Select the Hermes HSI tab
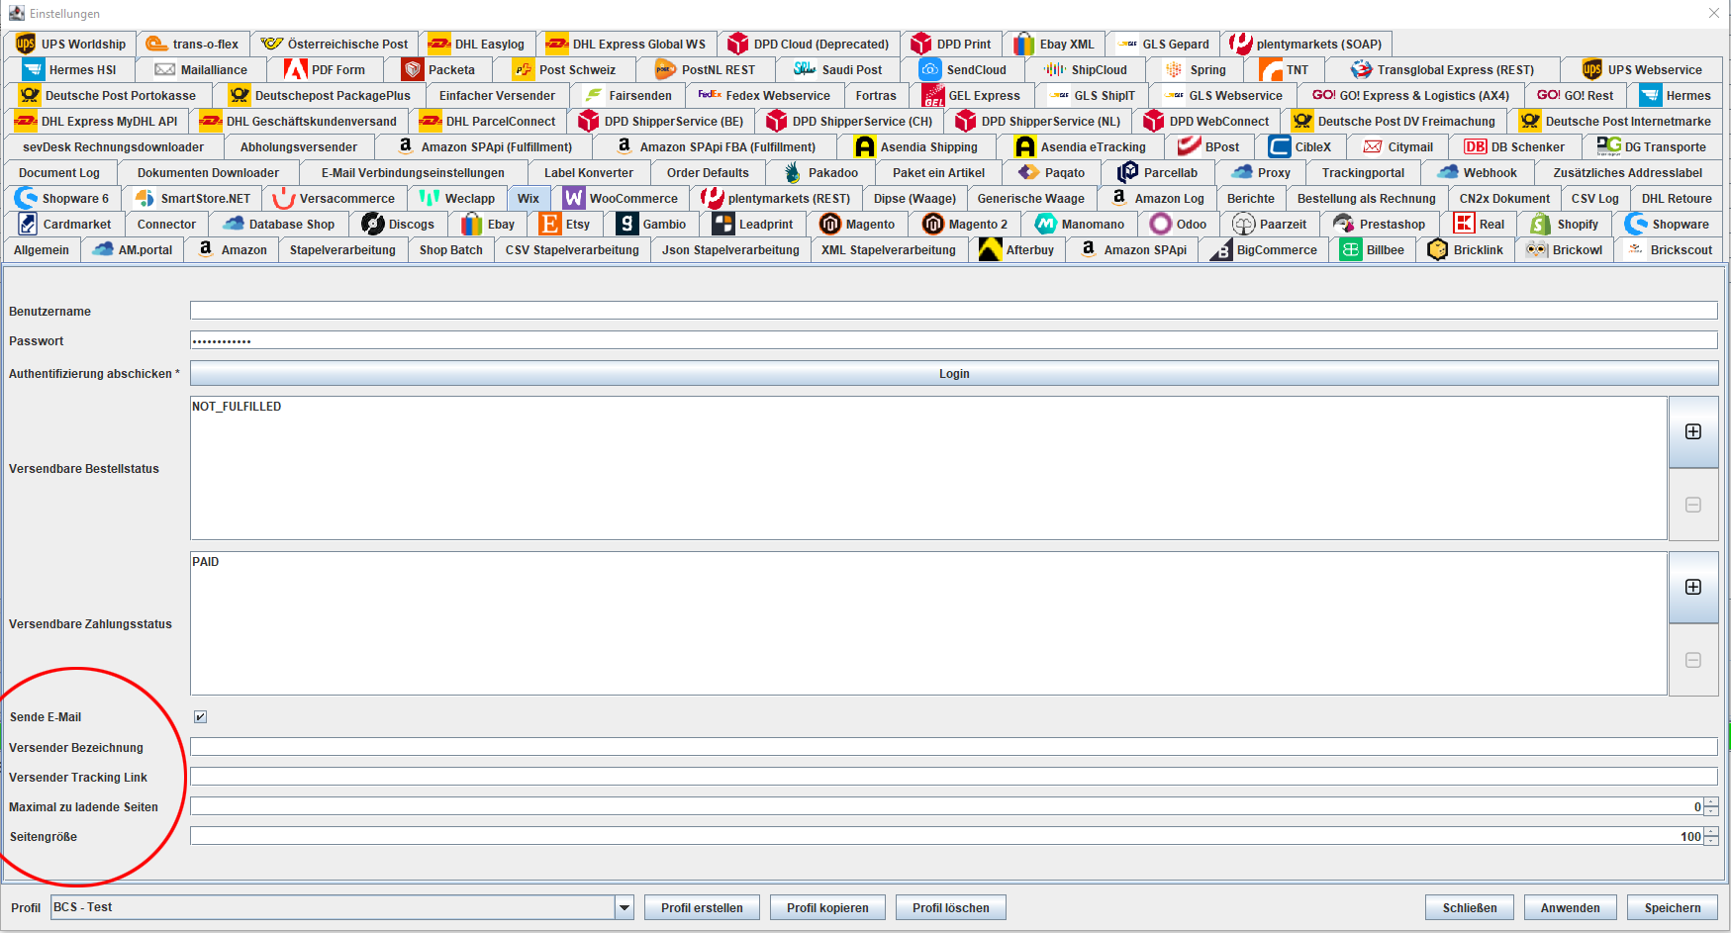The height and width of the screenshot is (933, 1731). (70, 69)
